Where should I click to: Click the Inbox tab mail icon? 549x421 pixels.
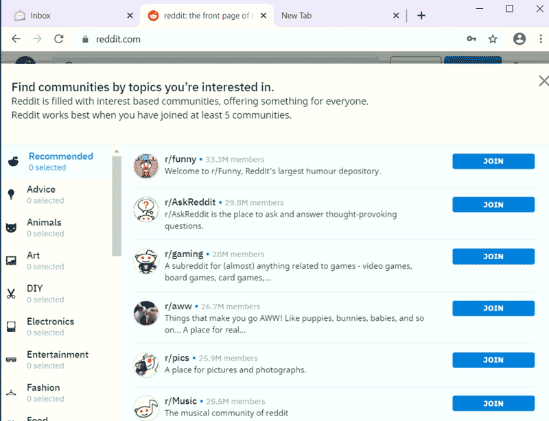pos(20,15)
